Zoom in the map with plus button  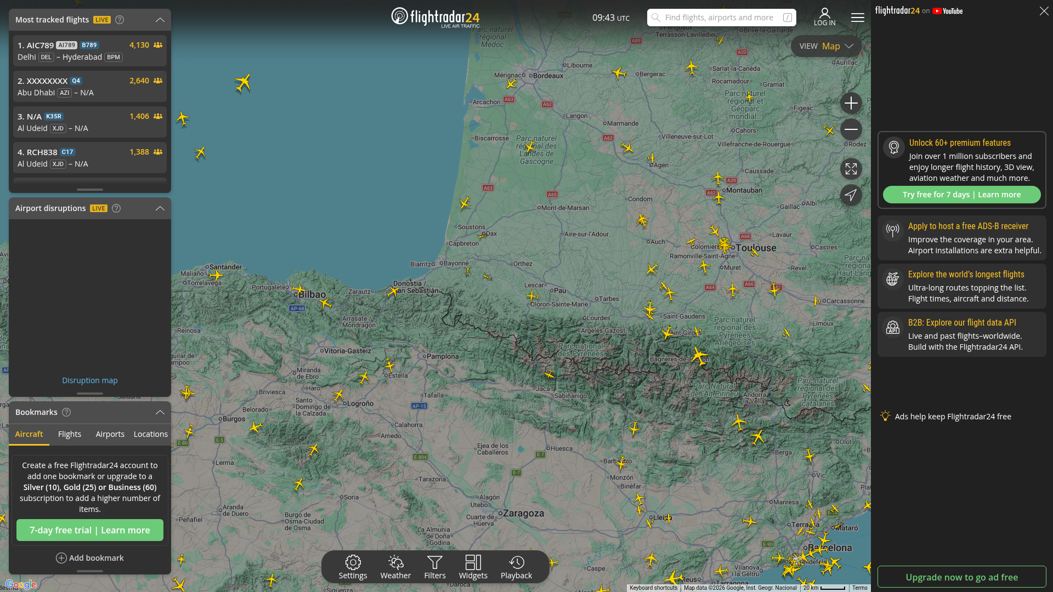click(x=851, y=103)
